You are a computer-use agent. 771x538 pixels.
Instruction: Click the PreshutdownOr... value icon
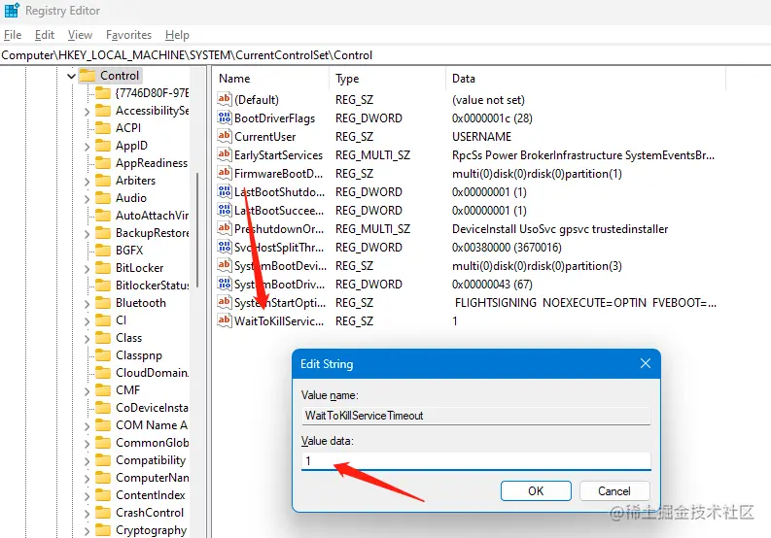(225, 228)
